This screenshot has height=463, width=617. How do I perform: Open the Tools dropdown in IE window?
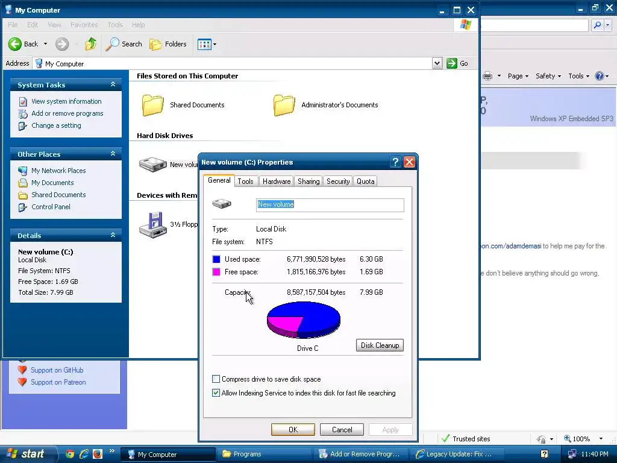point(579,76)
